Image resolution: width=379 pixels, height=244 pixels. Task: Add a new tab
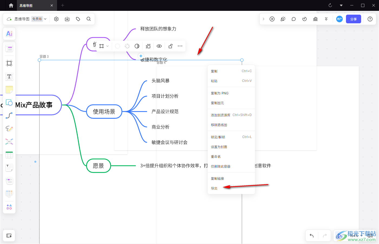click(63, 5)
